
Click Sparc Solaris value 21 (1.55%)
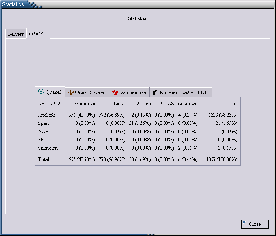click(140, 123)
